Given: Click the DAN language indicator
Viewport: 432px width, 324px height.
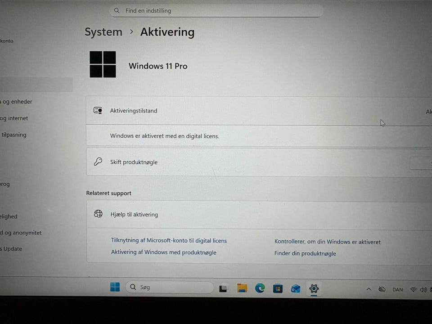Looking at the screenshot, I should point(397,290).
